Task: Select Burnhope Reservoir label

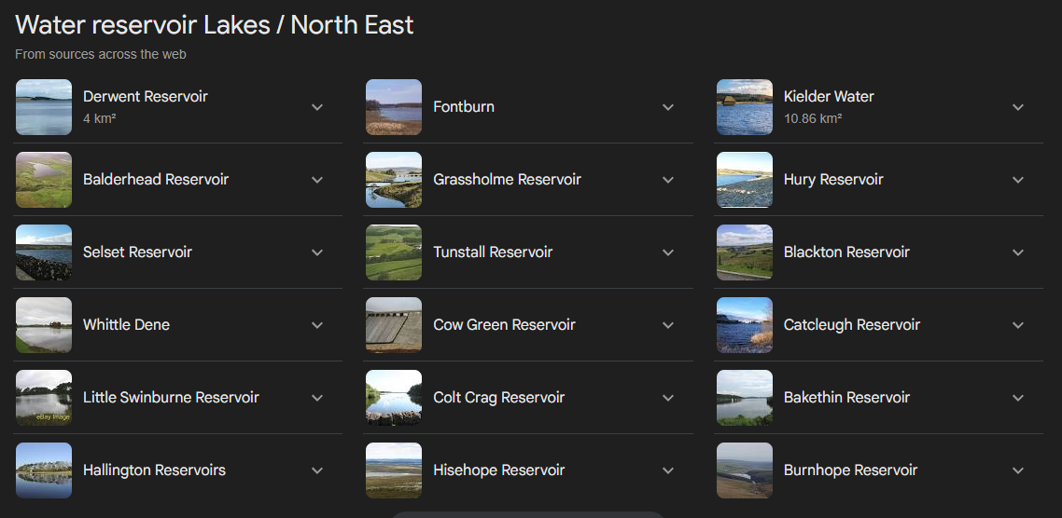Action: (x=850, y=470)
